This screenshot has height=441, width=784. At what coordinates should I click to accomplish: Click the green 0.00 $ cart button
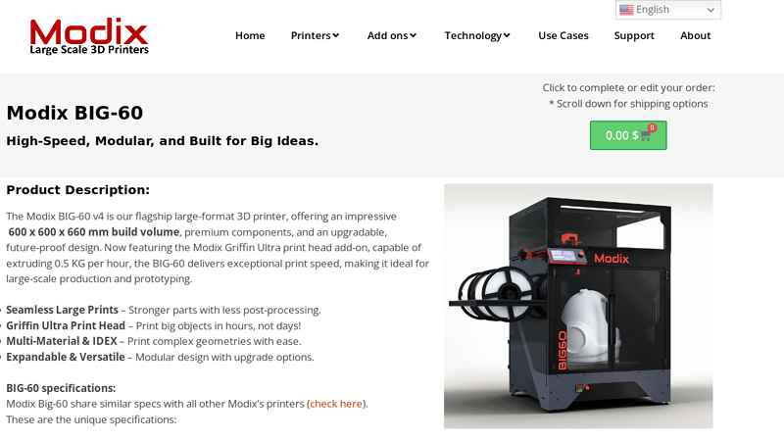628,135
